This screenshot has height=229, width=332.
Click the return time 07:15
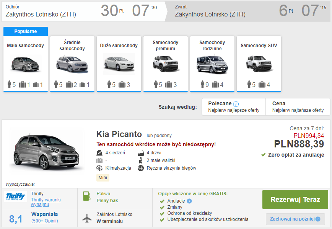314,11
